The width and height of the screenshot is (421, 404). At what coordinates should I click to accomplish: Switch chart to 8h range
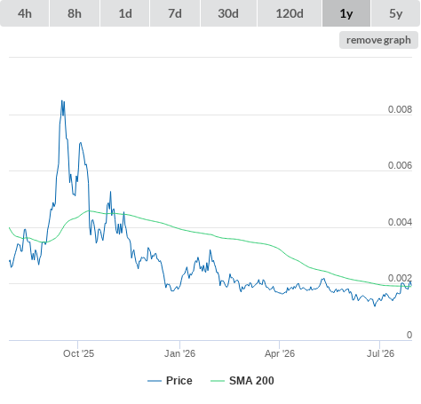point(75,13)
